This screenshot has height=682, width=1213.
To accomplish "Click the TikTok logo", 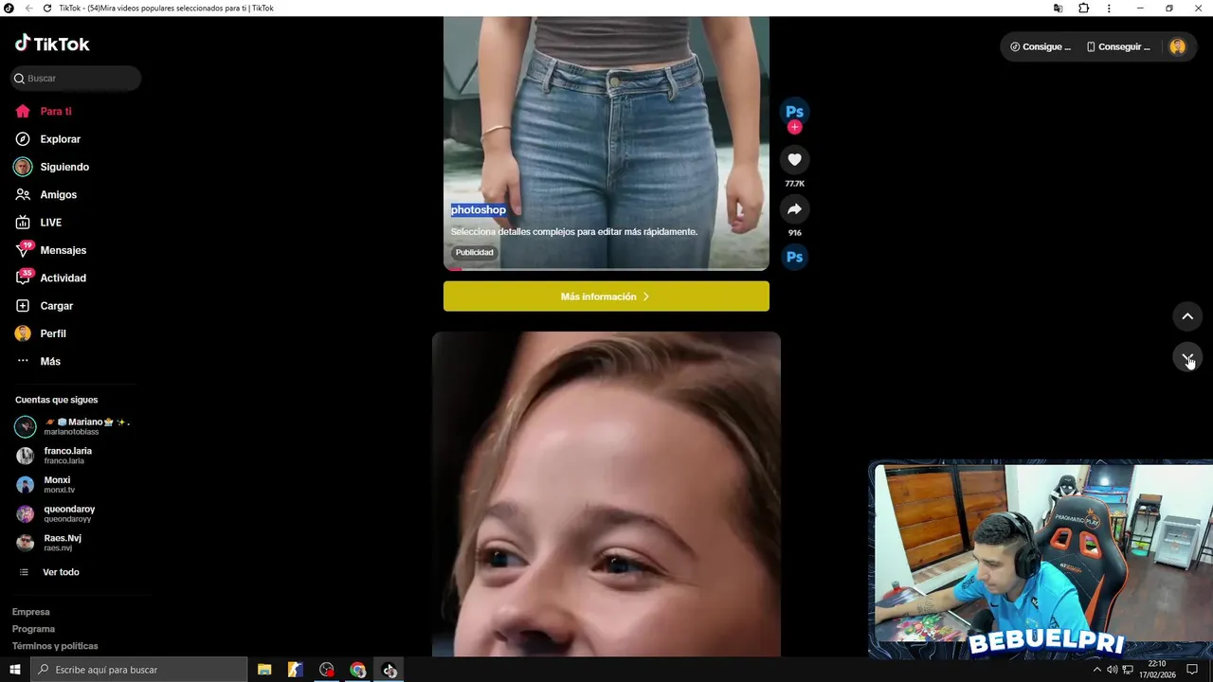I will point(52,44).
